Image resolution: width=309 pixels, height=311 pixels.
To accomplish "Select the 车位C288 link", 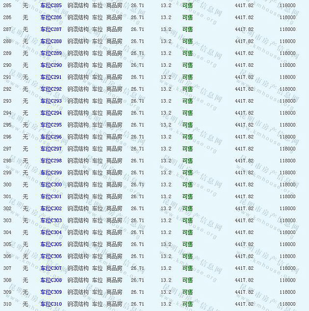I will [x=51, y=41].
